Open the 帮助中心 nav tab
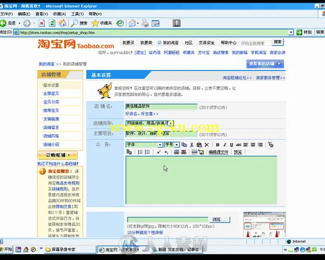Screen dimensions: 325x260 pyautogui.click(x=229, y=43)
